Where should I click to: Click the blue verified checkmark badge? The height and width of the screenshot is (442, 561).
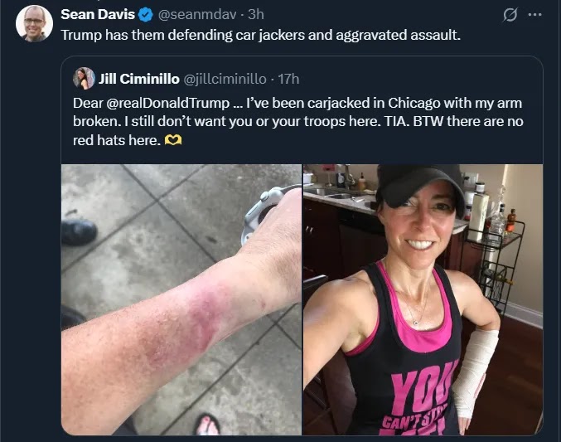[146, 15]
